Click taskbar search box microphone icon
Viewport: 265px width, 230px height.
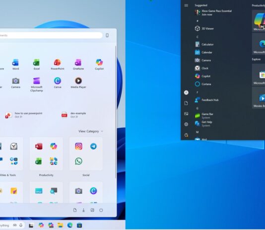21,225
